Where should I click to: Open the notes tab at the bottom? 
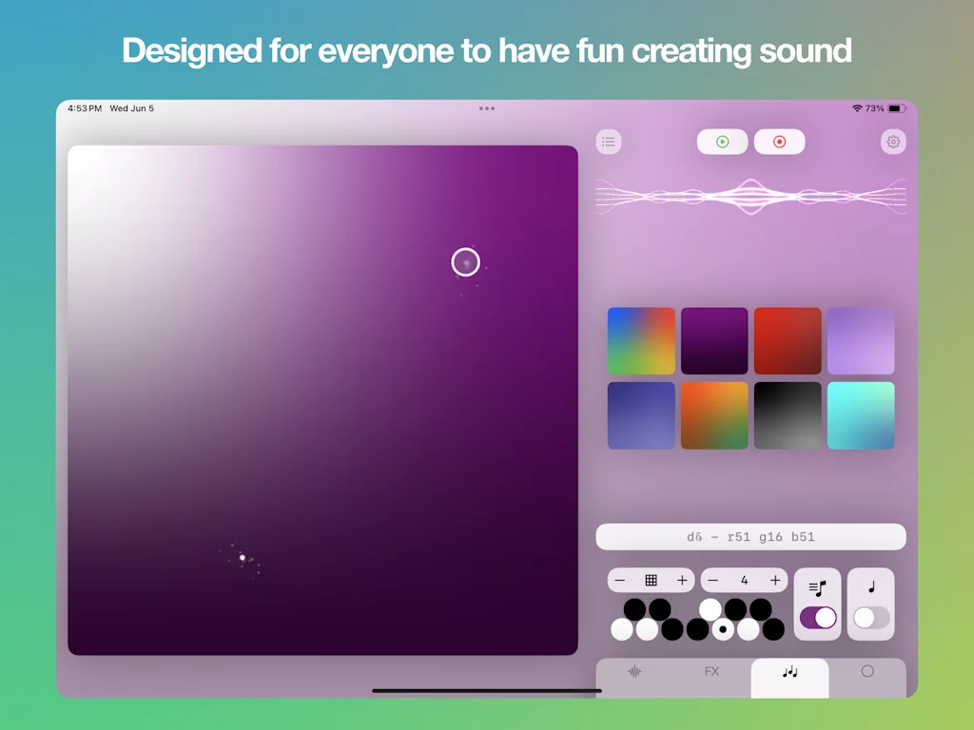[x=789, y=671]
